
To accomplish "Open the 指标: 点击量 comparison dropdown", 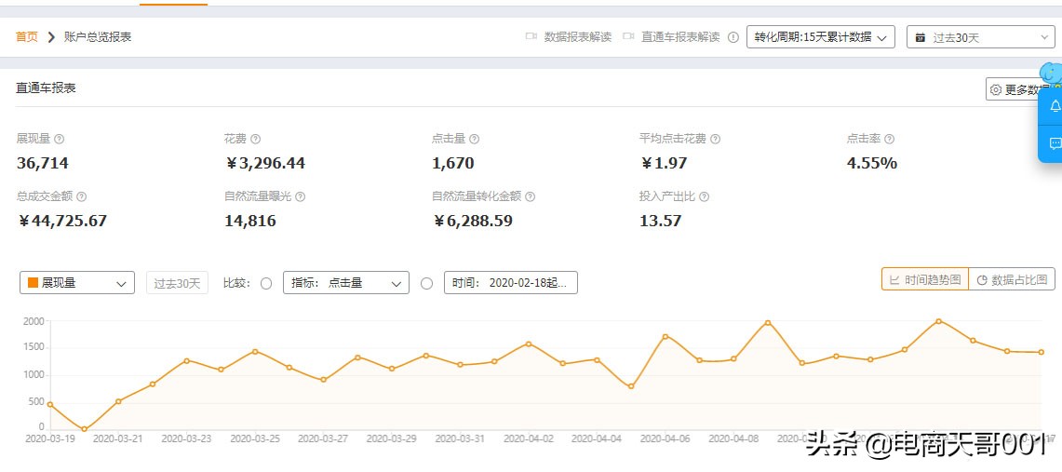I will tap(346, 283).
